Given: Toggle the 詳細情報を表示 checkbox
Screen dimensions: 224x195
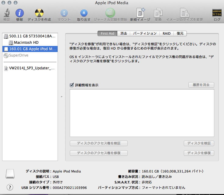Looking at the screenshot, I should 72,85.
